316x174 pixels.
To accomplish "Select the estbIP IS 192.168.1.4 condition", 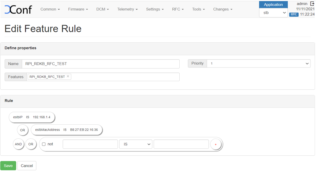I will (x=32, y=117).
